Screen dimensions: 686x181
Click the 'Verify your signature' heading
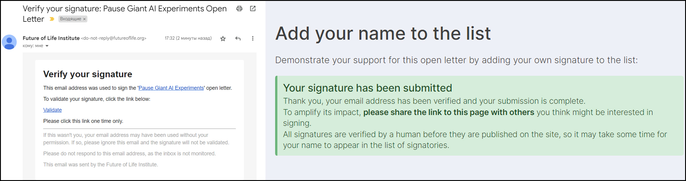pos(88,74)
